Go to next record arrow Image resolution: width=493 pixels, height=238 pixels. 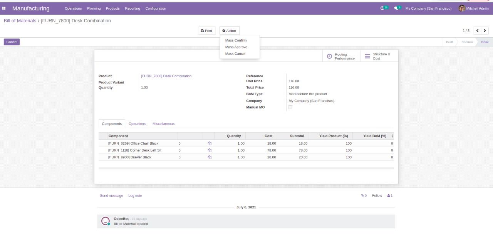(x=485, y=31)
